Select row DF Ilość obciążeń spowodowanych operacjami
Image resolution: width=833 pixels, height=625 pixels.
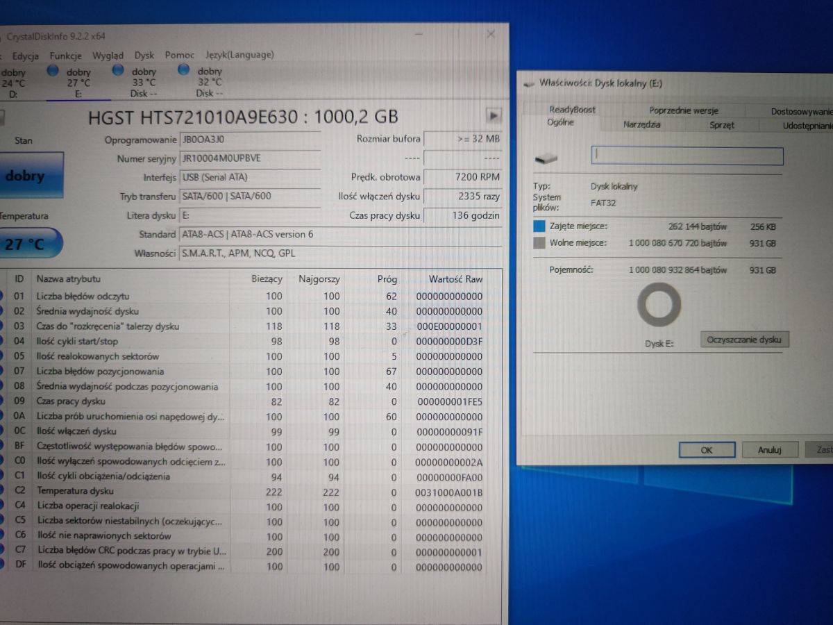click(249, 567)
